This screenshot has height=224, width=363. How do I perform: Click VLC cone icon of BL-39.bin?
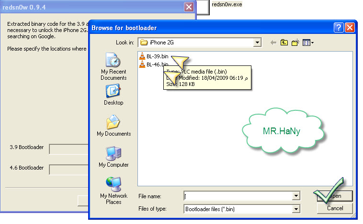tap(142, 56)
